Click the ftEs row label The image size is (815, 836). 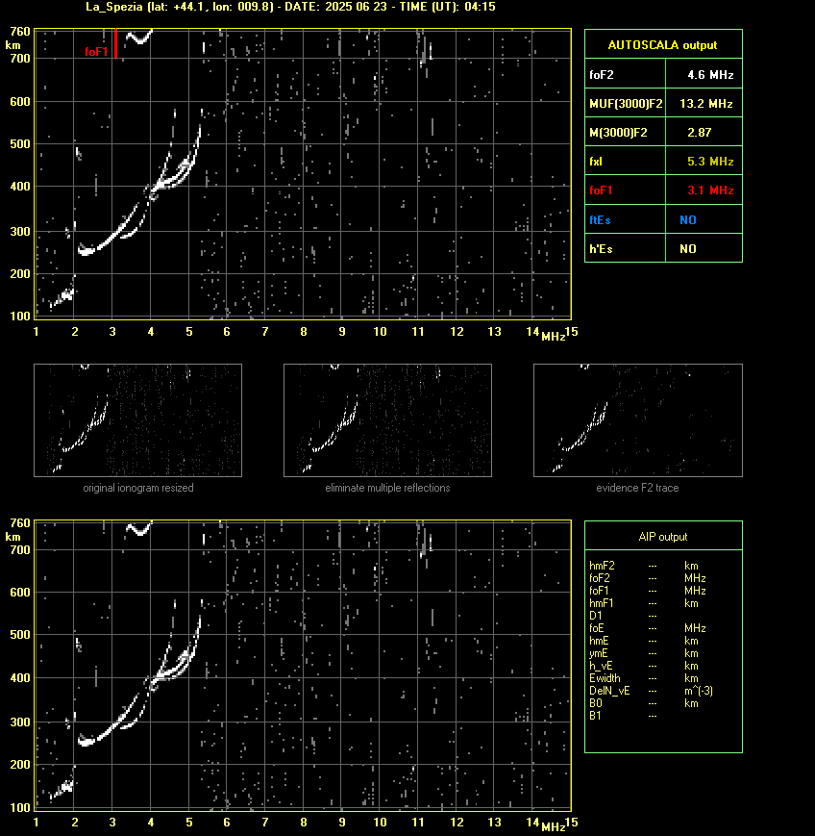[600, 219]
